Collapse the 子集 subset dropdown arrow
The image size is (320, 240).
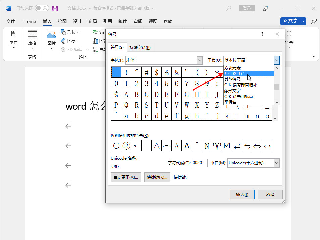pos(277,60)
